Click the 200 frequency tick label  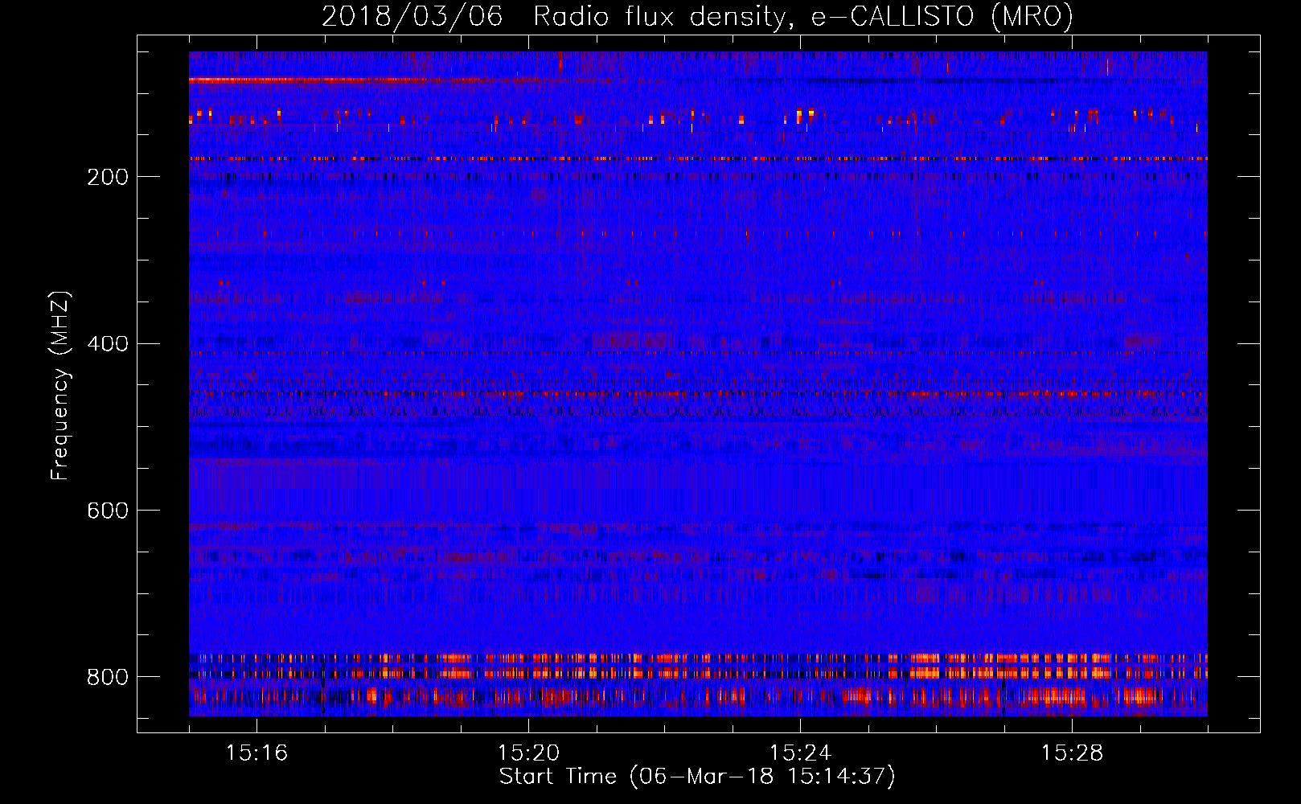[108, 177]
